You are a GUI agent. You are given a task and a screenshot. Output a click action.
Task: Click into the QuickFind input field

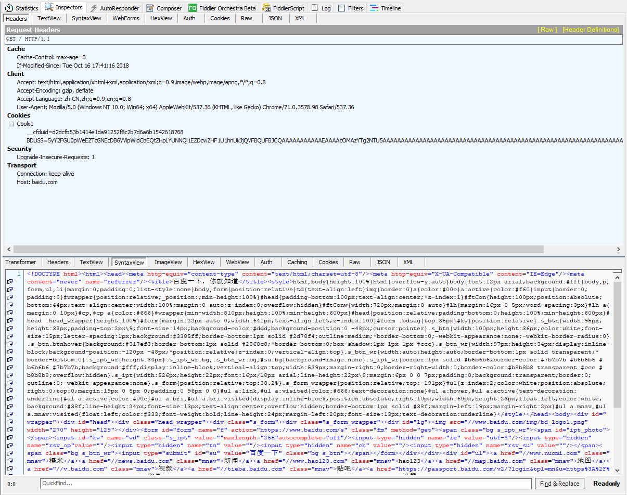pyautogui.click(x=286, y=484)
